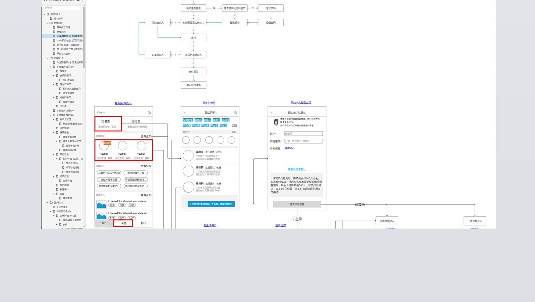Click the back arrow on 预约未入驻医生 screen
Viewport: 535px width, 302px height.
coord(272,113)
